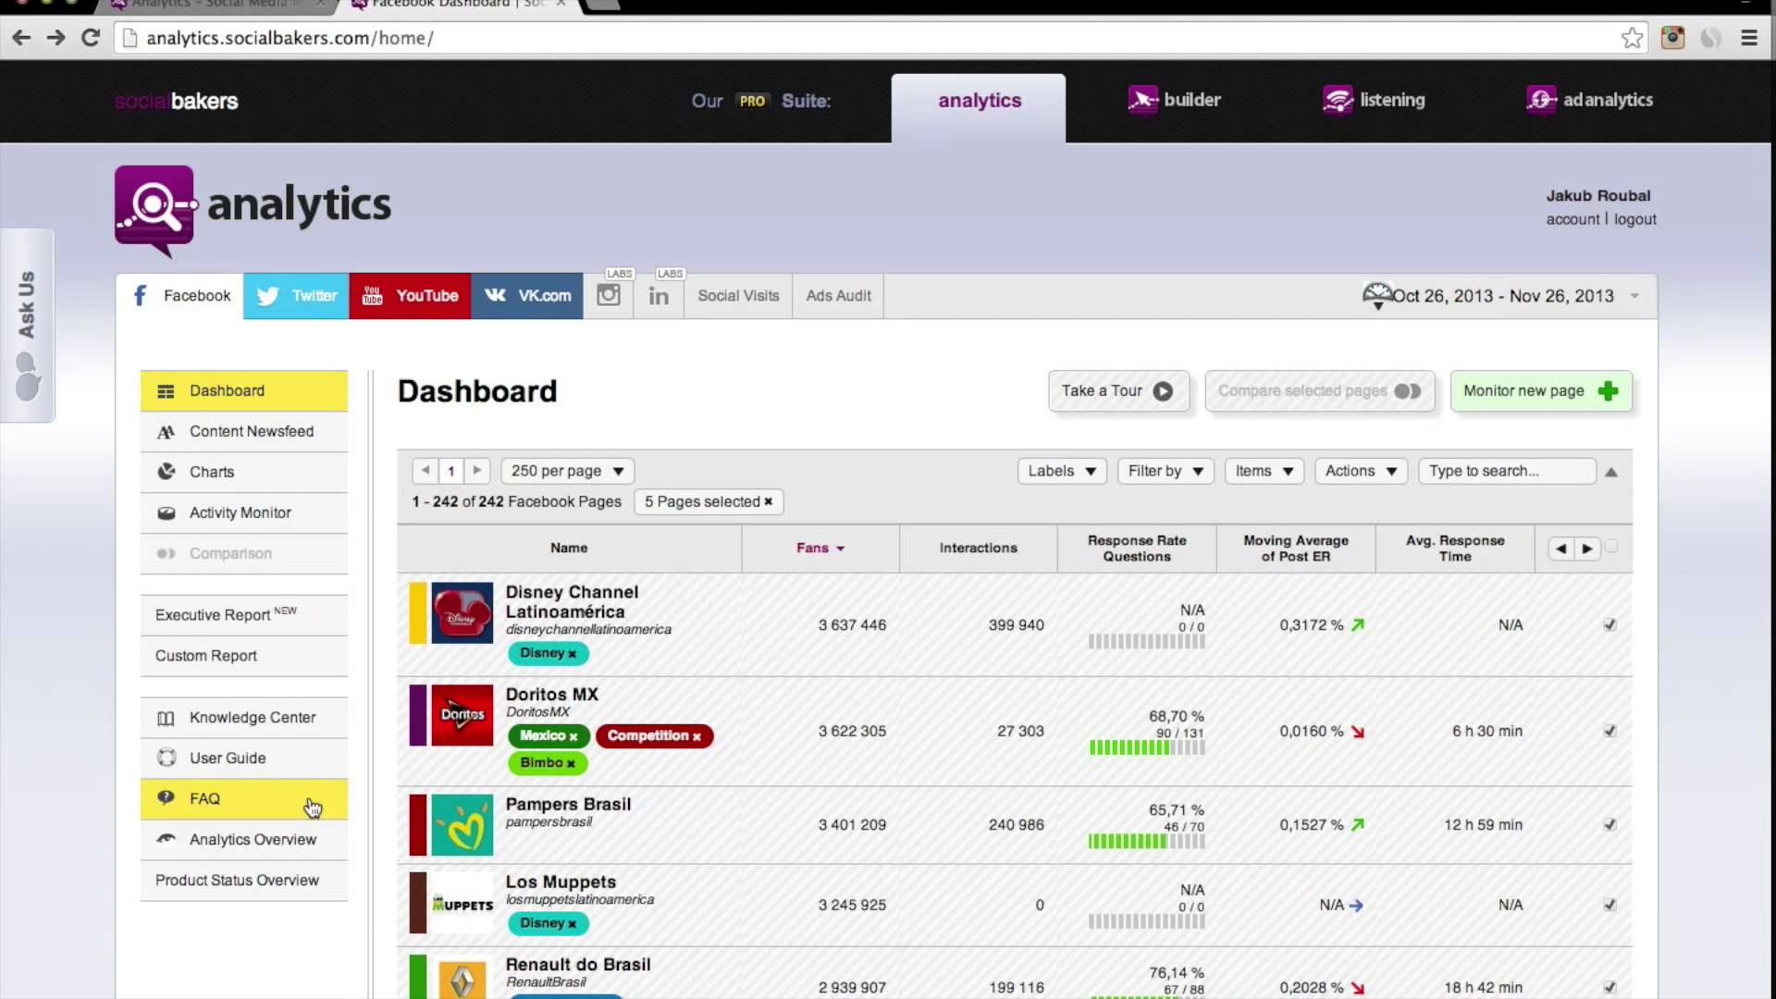The width and height of the screenshot is (1776, 999).
Task: Remove the Mexico label from Doritos MX
Action: point(573,736)
